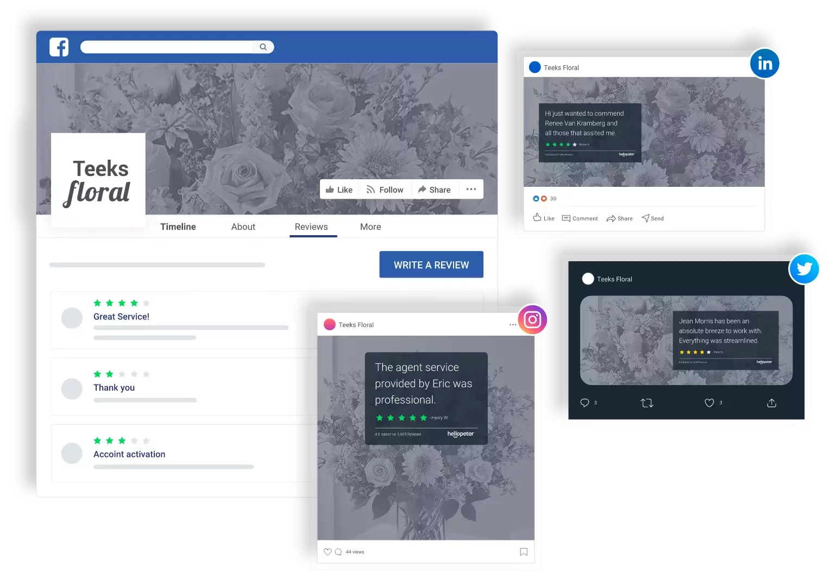Like the LinkedIn post

click(x=543, y=218)
